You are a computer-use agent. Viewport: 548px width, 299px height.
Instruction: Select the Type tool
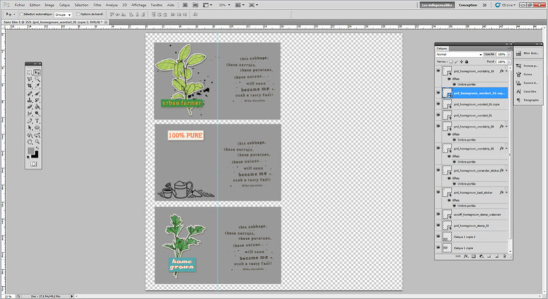[x=37, y=121]
